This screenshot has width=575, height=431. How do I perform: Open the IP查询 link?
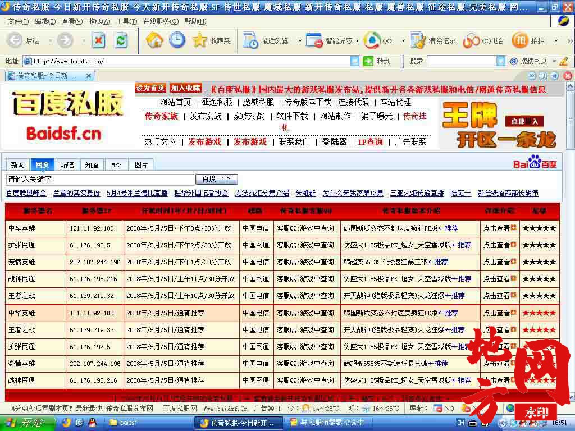tap(370, 142)
